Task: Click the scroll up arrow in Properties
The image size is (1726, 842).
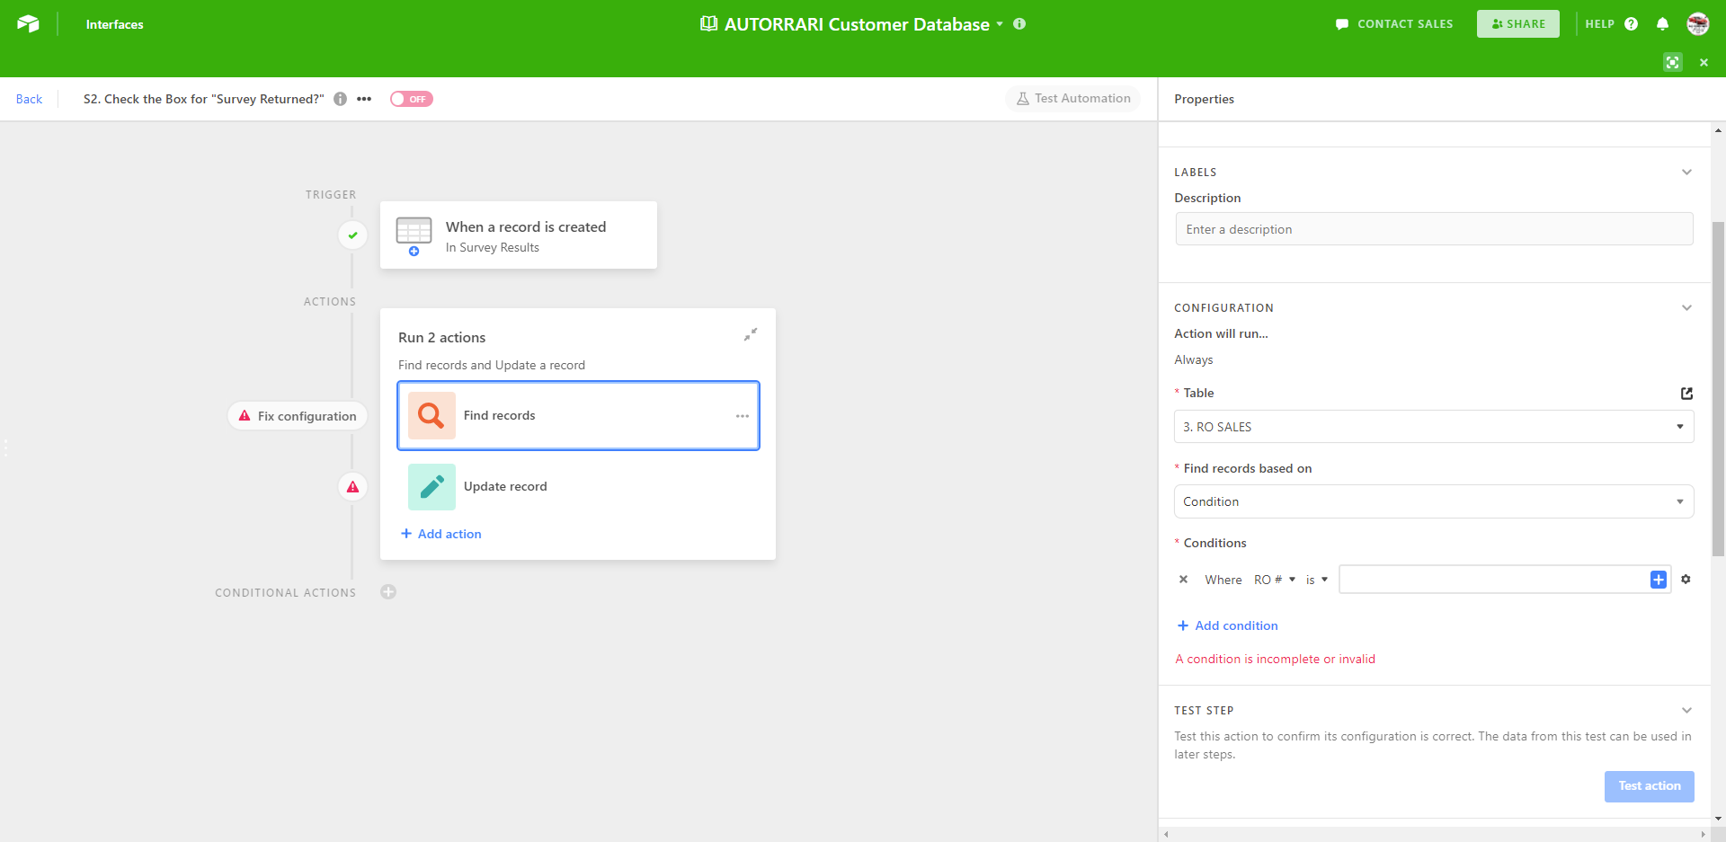Action: click(x=1718, y=130)
